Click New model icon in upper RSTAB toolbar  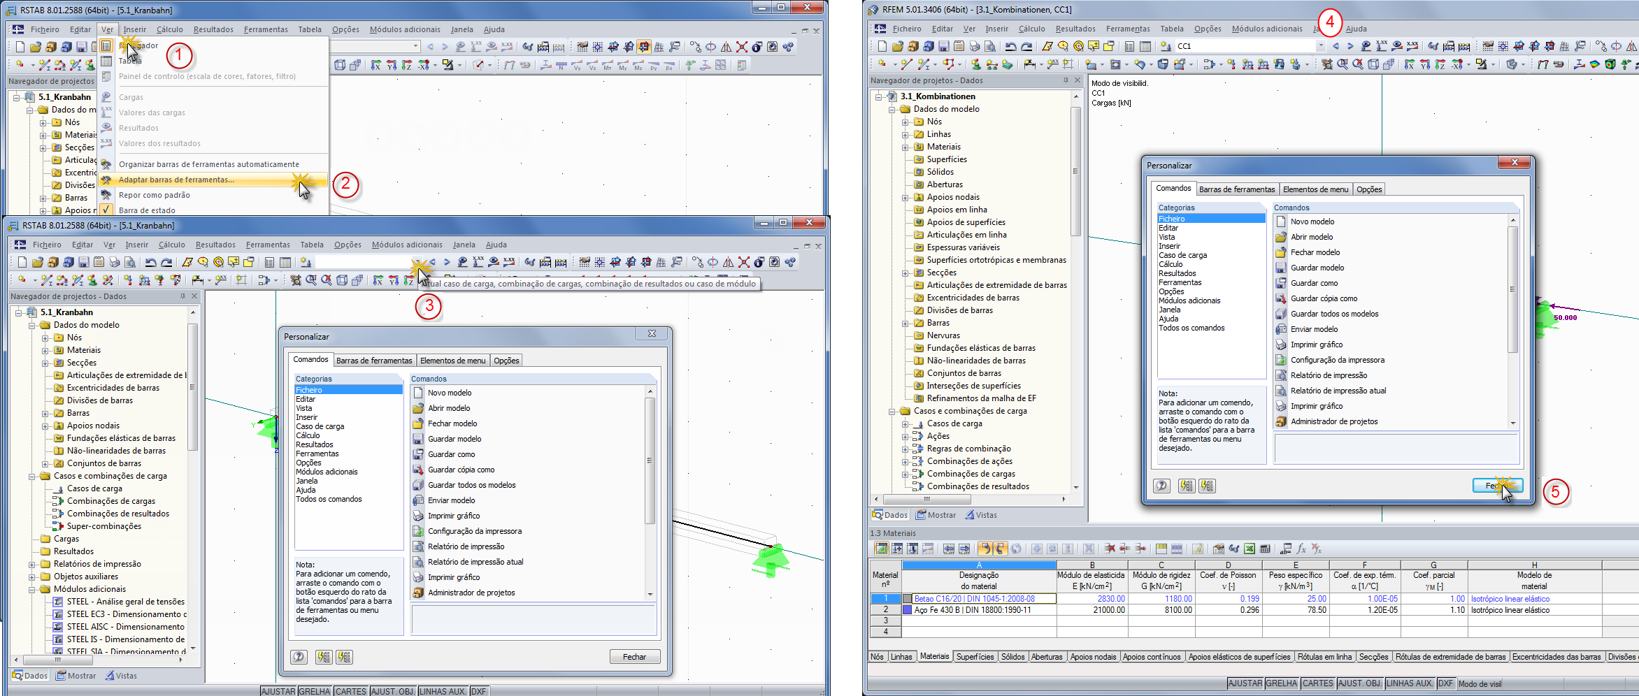[x=20, y=47]
